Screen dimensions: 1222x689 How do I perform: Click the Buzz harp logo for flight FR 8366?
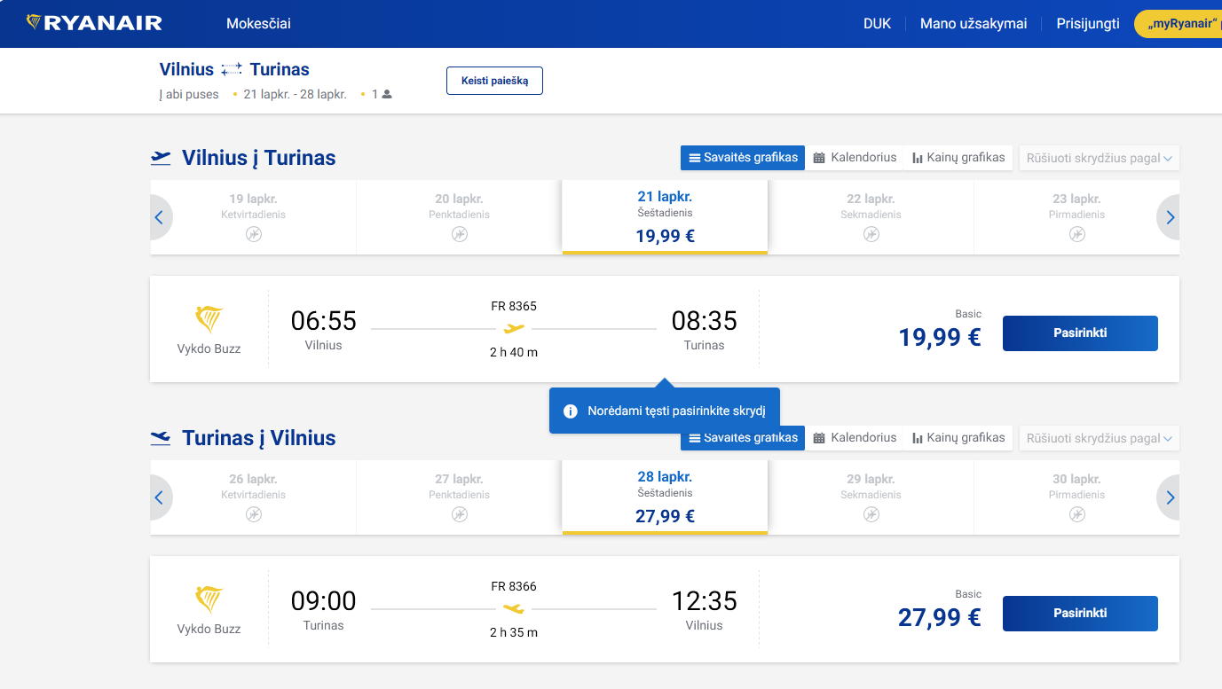pos(209,599)
